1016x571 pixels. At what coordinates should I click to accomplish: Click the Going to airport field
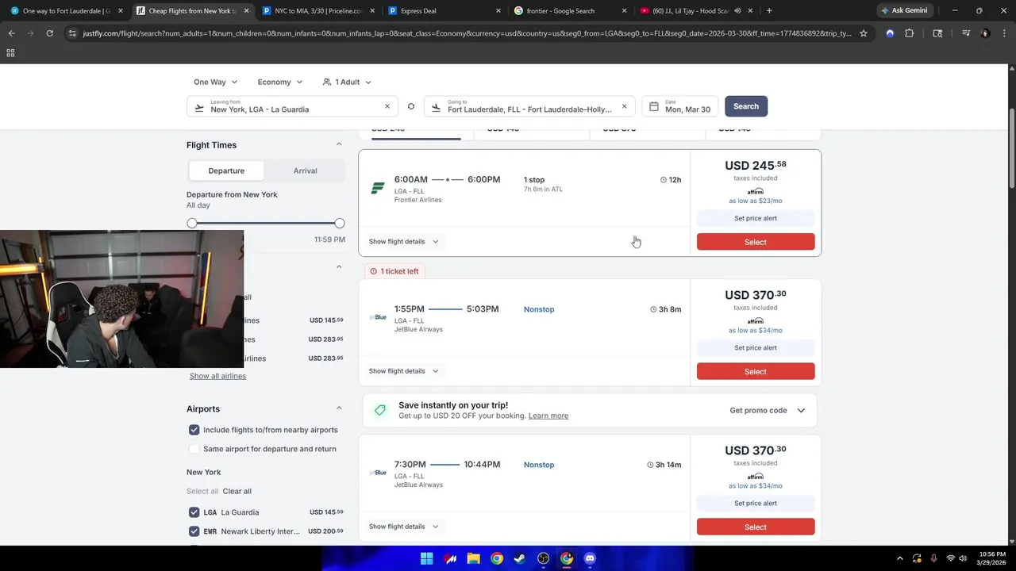point(529,106)
